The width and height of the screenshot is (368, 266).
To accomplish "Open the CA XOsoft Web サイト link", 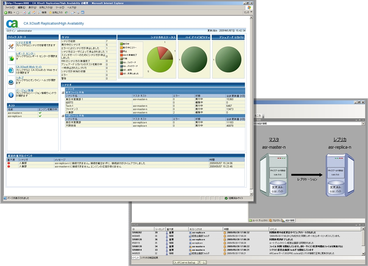I will point(29,67).
